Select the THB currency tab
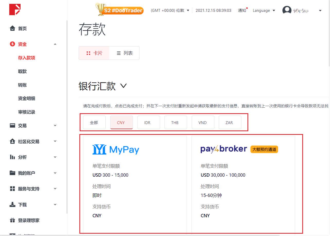Screen dimensions: 330x236 [176, 122]
